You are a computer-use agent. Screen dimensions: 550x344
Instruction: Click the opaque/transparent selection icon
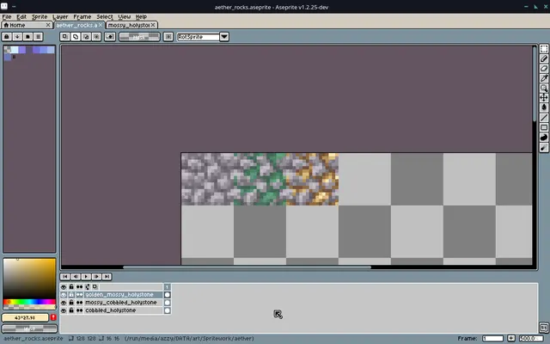[x=110, y=36]
